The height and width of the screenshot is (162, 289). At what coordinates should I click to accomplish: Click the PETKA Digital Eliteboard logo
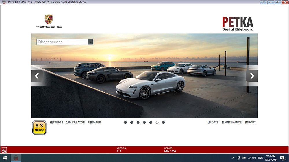[238, 24]
